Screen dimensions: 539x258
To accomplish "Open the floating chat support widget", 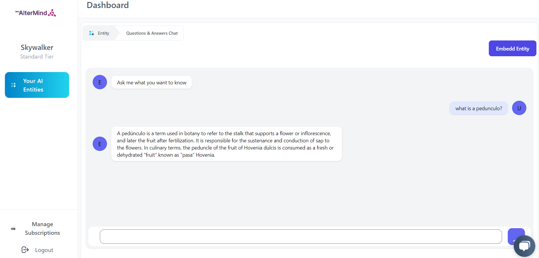I will pyautogui.click(x=524, y=246).
